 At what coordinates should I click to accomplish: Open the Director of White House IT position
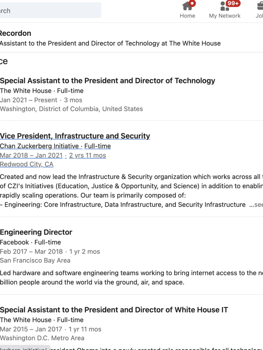[114, 310]
